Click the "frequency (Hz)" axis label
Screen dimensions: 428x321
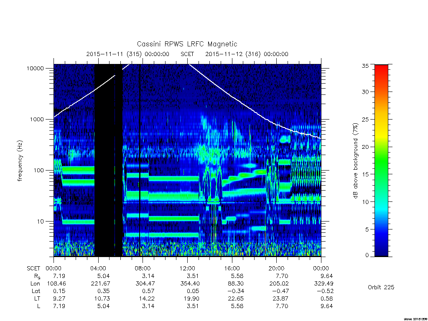[20, 161]
